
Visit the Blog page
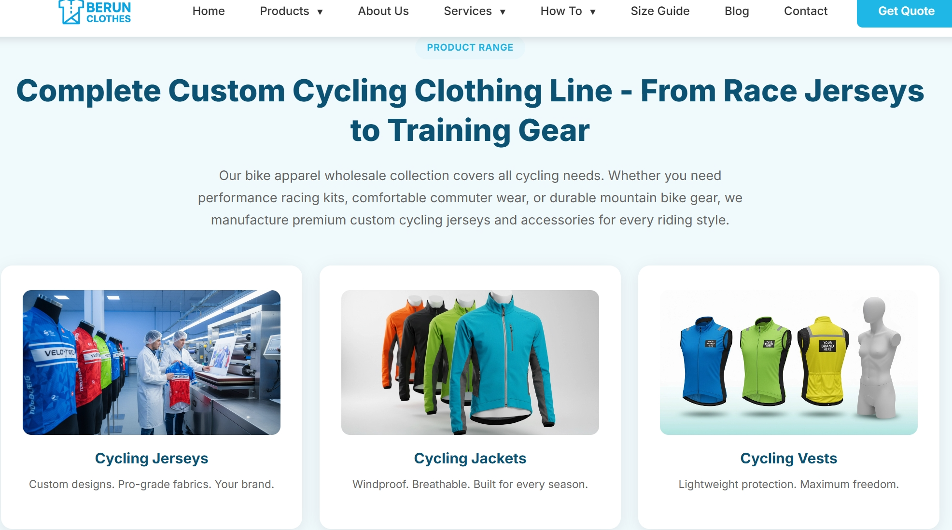pos(737,11)
